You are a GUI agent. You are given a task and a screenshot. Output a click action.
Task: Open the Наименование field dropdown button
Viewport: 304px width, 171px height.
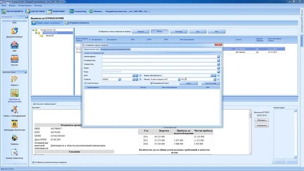point(218,57)
